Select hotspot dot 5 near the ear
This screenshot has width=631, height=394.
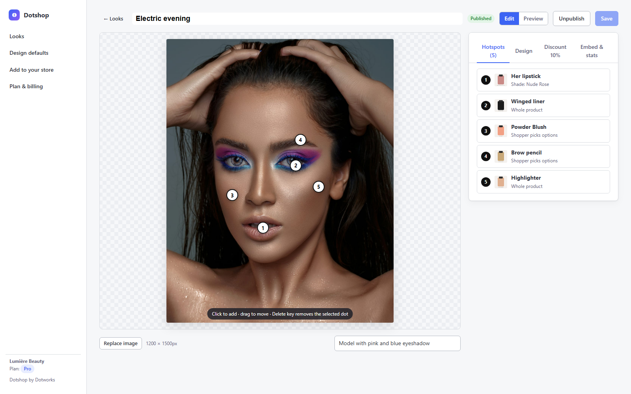pyautogui.click(x=319, y=187)
